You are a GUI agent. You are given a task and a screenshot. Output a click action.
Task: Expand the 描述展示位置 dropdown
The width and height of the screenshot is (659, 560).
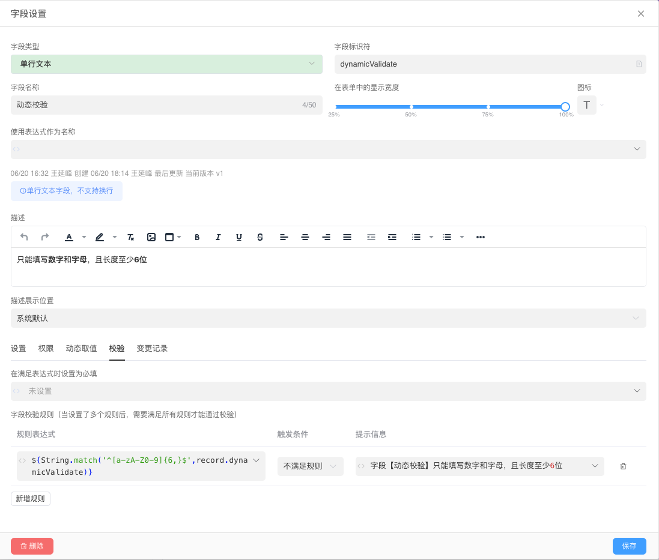coord(328,318)
